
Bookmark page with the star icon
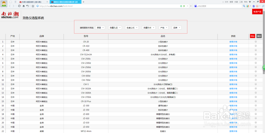[x=33, y=6]
